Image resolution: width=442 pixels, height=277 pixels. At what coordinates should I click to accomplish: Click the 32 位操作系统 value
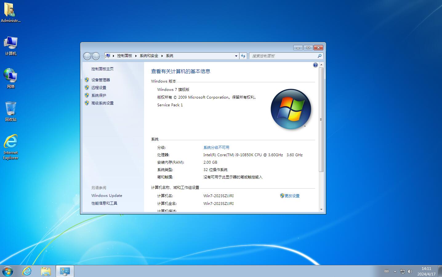tap(215, 169)
